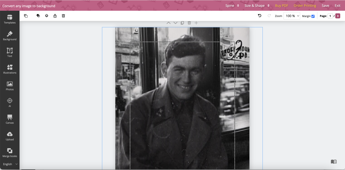Click Order Printing link
This screenshot has height=170, width=345.
(305, 6)
